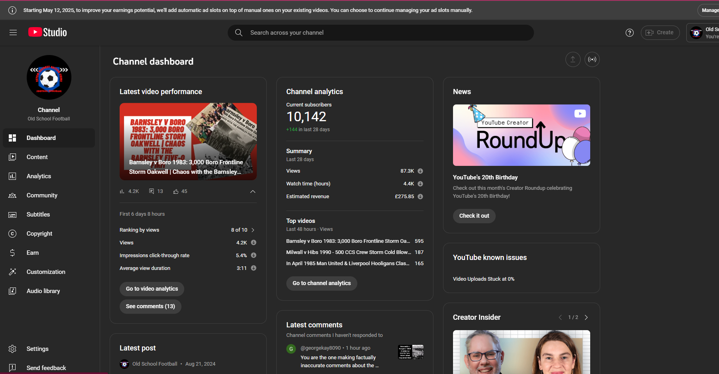This screenshot has height=374, width=719.
Task: Open the Help question mark icon
Action: 629,33
